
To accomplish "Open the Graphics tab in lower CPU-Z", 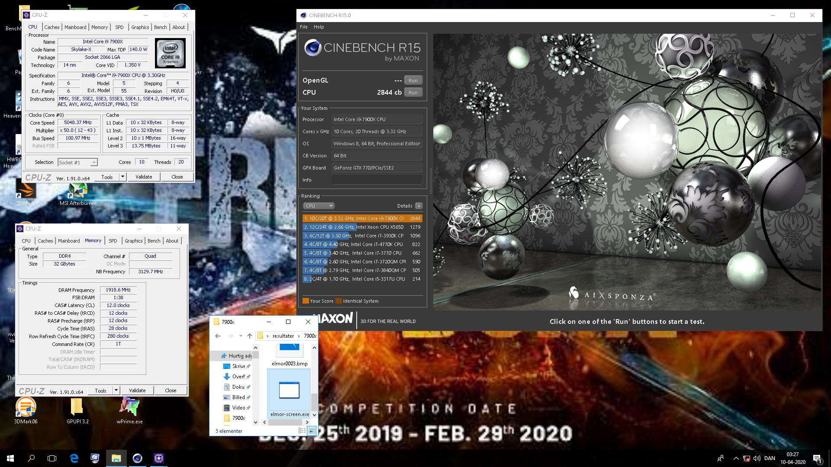I will [134, 241].
